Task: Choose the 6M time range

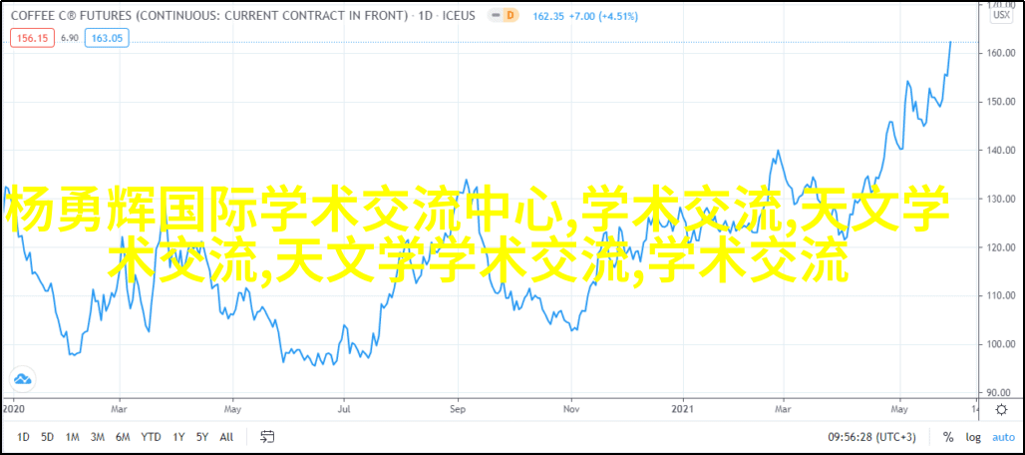Action: click(124, 437)
